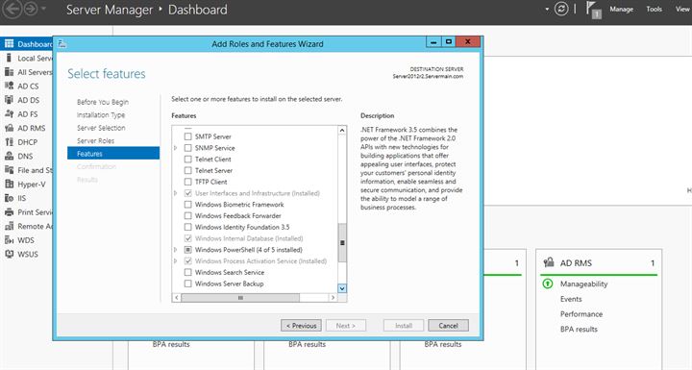Image resolution: width=692 pixels, height=370 pixels.
Task: Click the All Servers icon in sidebar
Action: click(x=9, y=72)
